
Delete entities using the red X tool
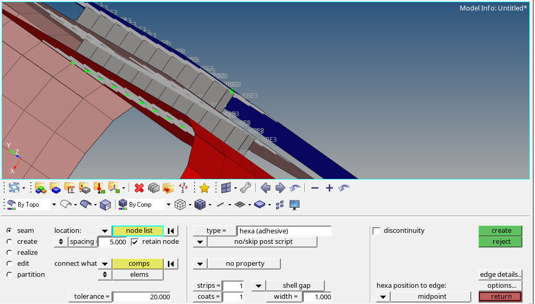[139, 187]
